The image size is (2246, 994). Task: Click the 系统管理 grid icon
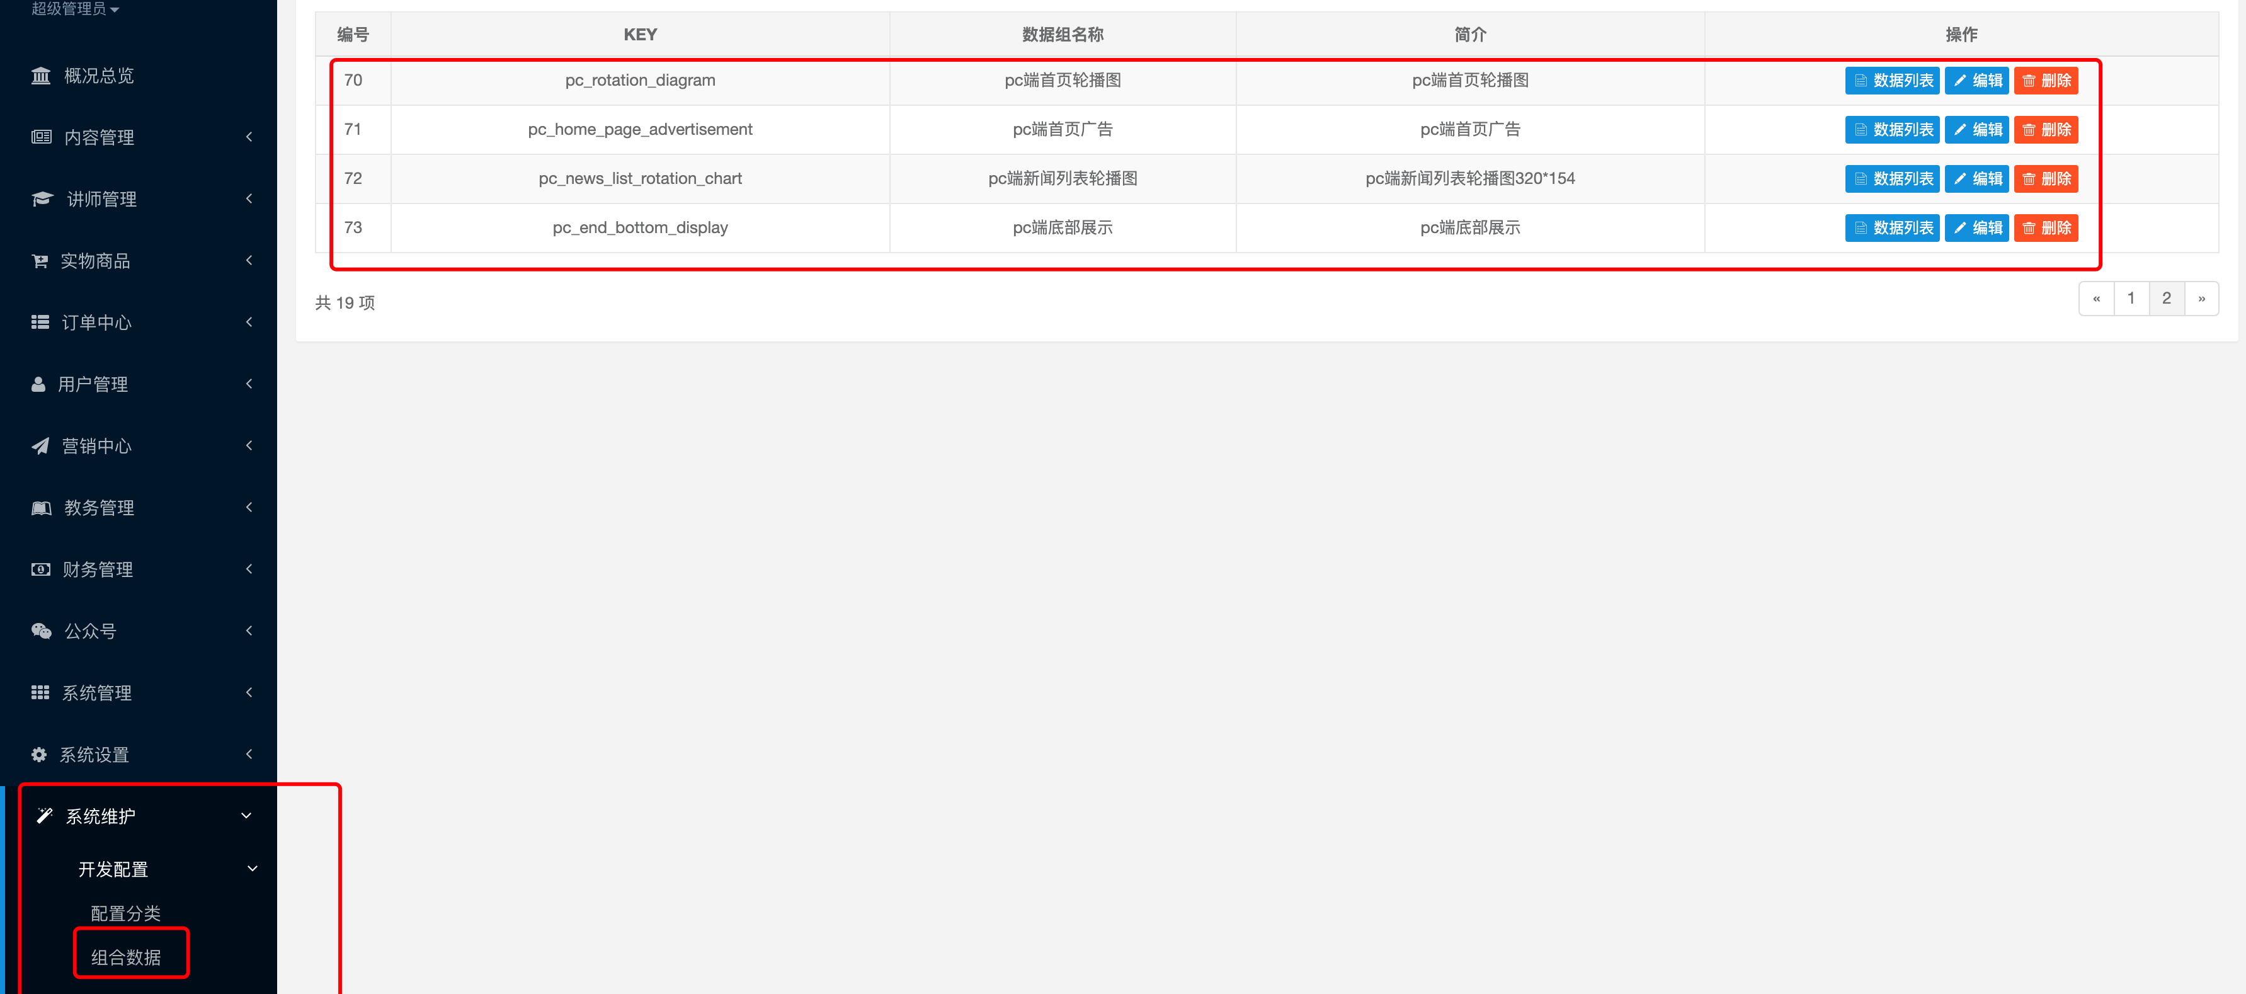[x=40, y=692]
